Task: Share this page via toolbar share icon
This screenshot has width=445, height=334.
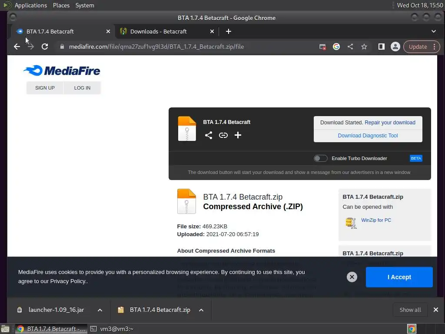Action: [350, 47]
